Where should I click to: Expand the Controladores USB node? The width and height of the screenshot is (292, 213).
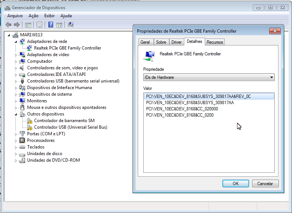(16, 81)
